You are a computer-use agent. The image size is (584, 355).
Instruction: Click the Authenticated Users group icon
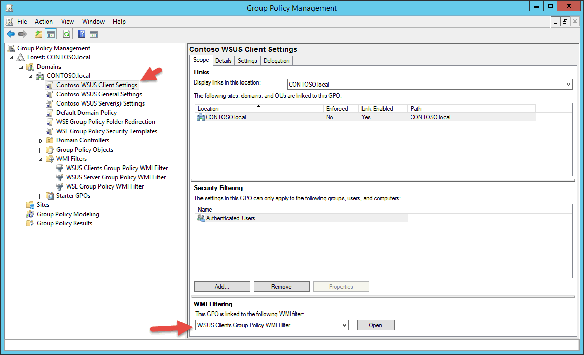pyautogui.click(x=201, y=218)
